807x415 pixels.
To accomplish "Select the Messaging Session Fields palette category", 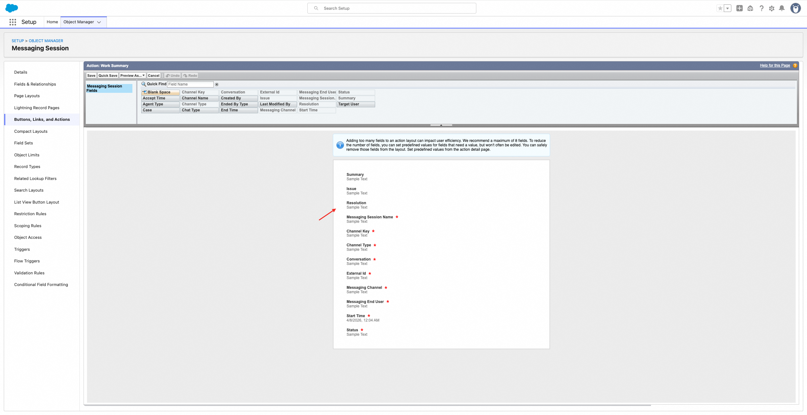I will (x=109, y=88).
